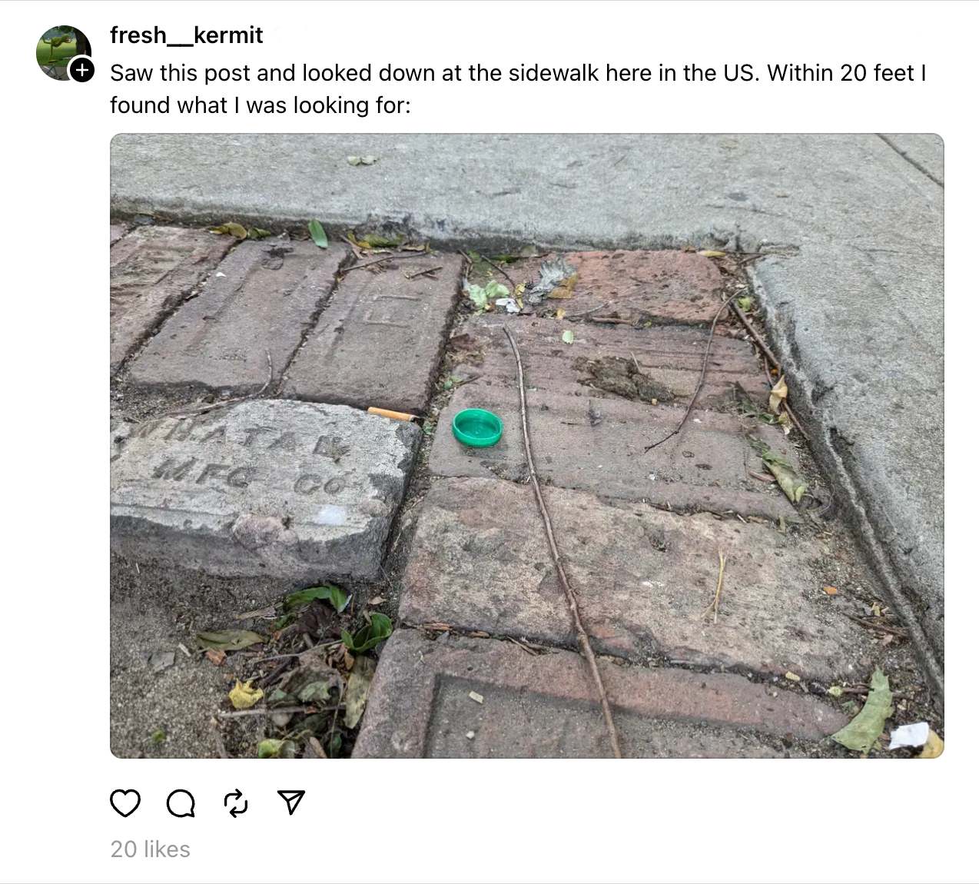Repost using the circular arrows icon
Screen dimensions: 979x884
click(236, 803)
